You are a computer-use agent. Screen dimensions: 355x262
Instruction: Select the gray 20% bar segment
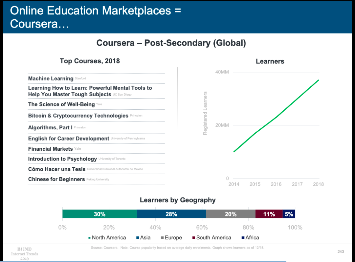(x=231, y=214)
